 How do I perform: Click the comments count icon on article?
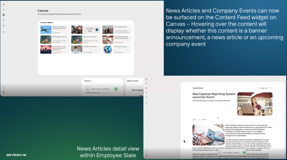[199, 120]
